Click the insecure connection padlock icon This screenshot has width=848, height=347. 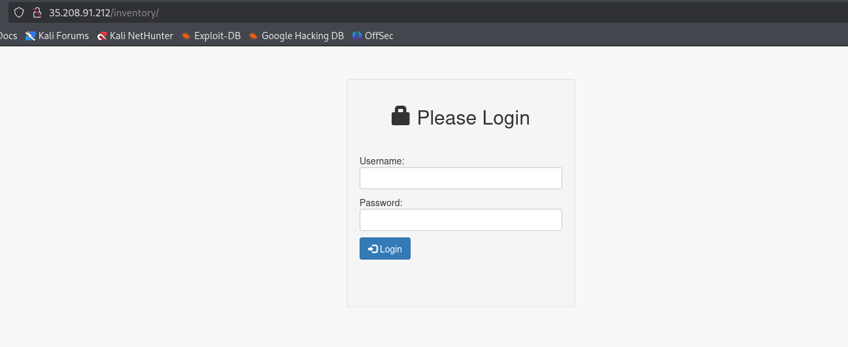(x=37, y=12)
